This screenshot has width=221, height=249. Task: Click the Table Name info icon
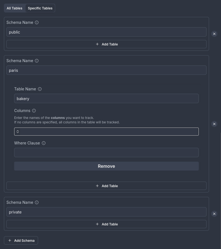tap(40, 89)
